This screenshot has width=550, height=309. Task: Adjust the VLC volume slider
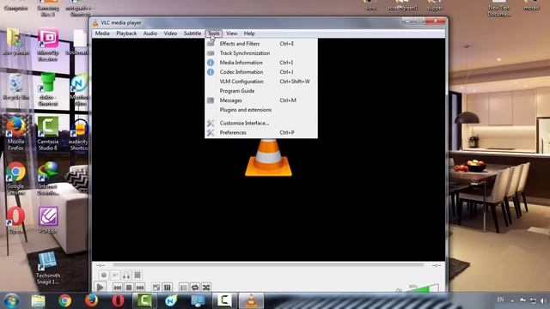[x=422, y=288]
